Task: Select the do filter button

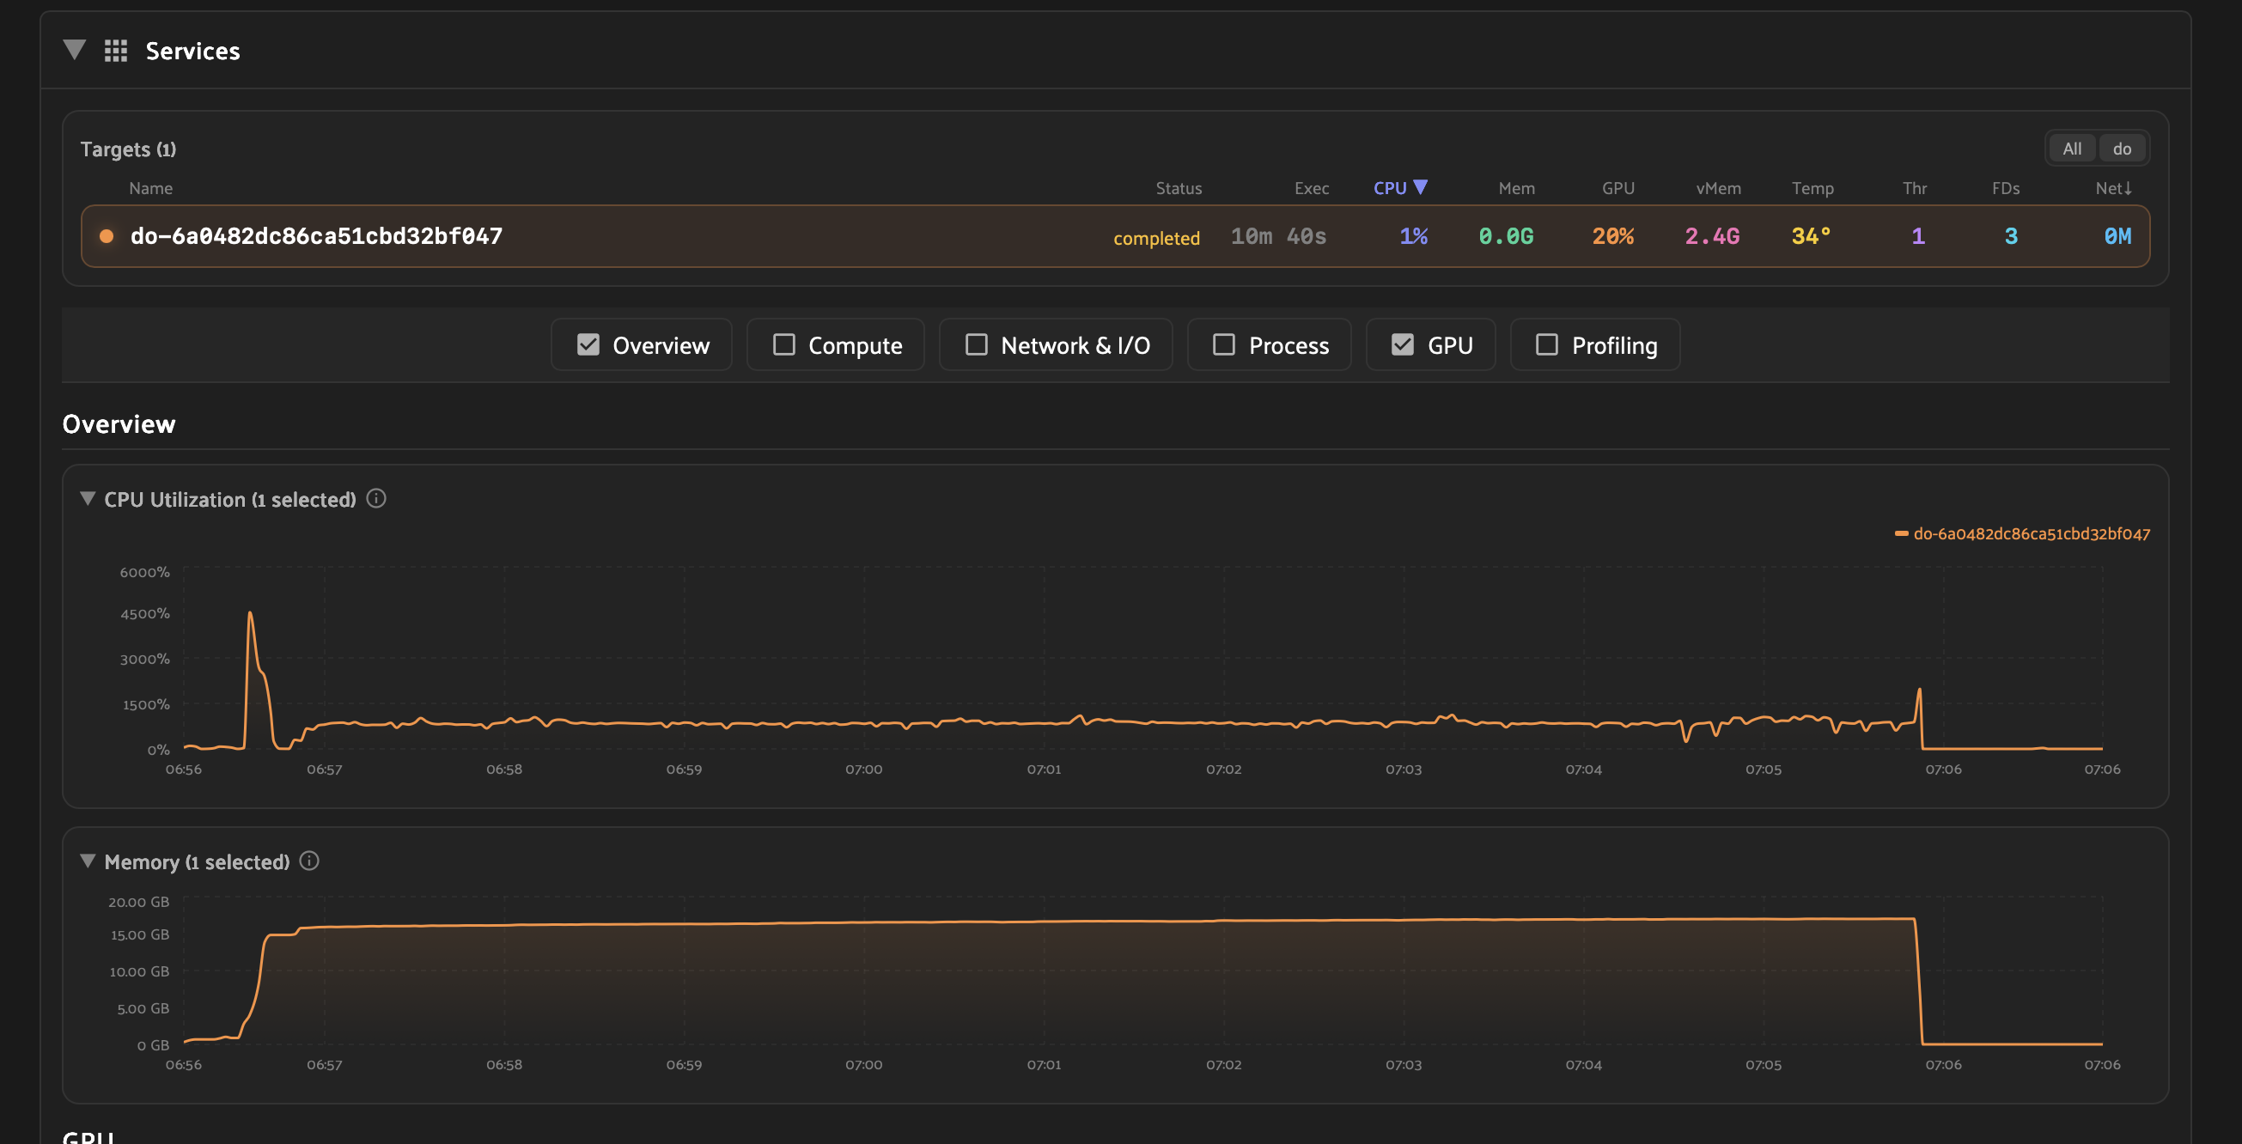Action: click(2122, 148)
